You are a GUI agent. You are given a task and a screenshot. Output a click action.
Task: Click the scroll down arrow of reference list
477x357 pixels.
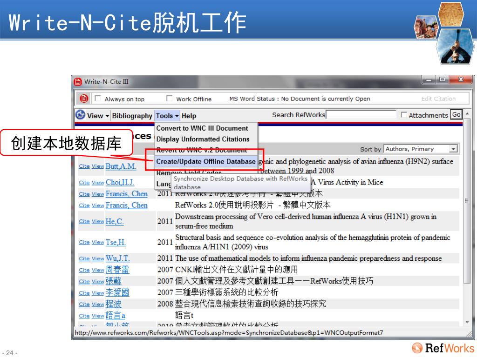click(x=467, y=323)
